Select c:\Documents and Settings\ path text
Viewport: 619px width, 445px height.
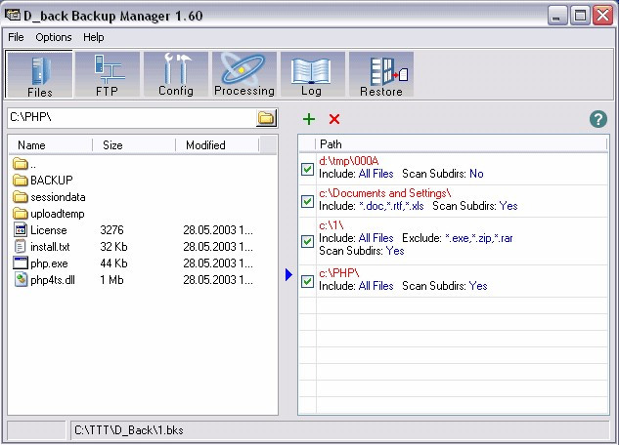pos(385,193)
